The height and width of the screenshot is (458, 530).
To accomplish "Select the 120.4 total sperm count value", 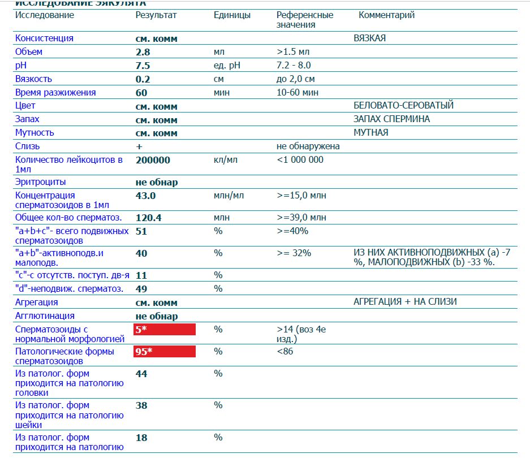I will [x=149, y=218].
